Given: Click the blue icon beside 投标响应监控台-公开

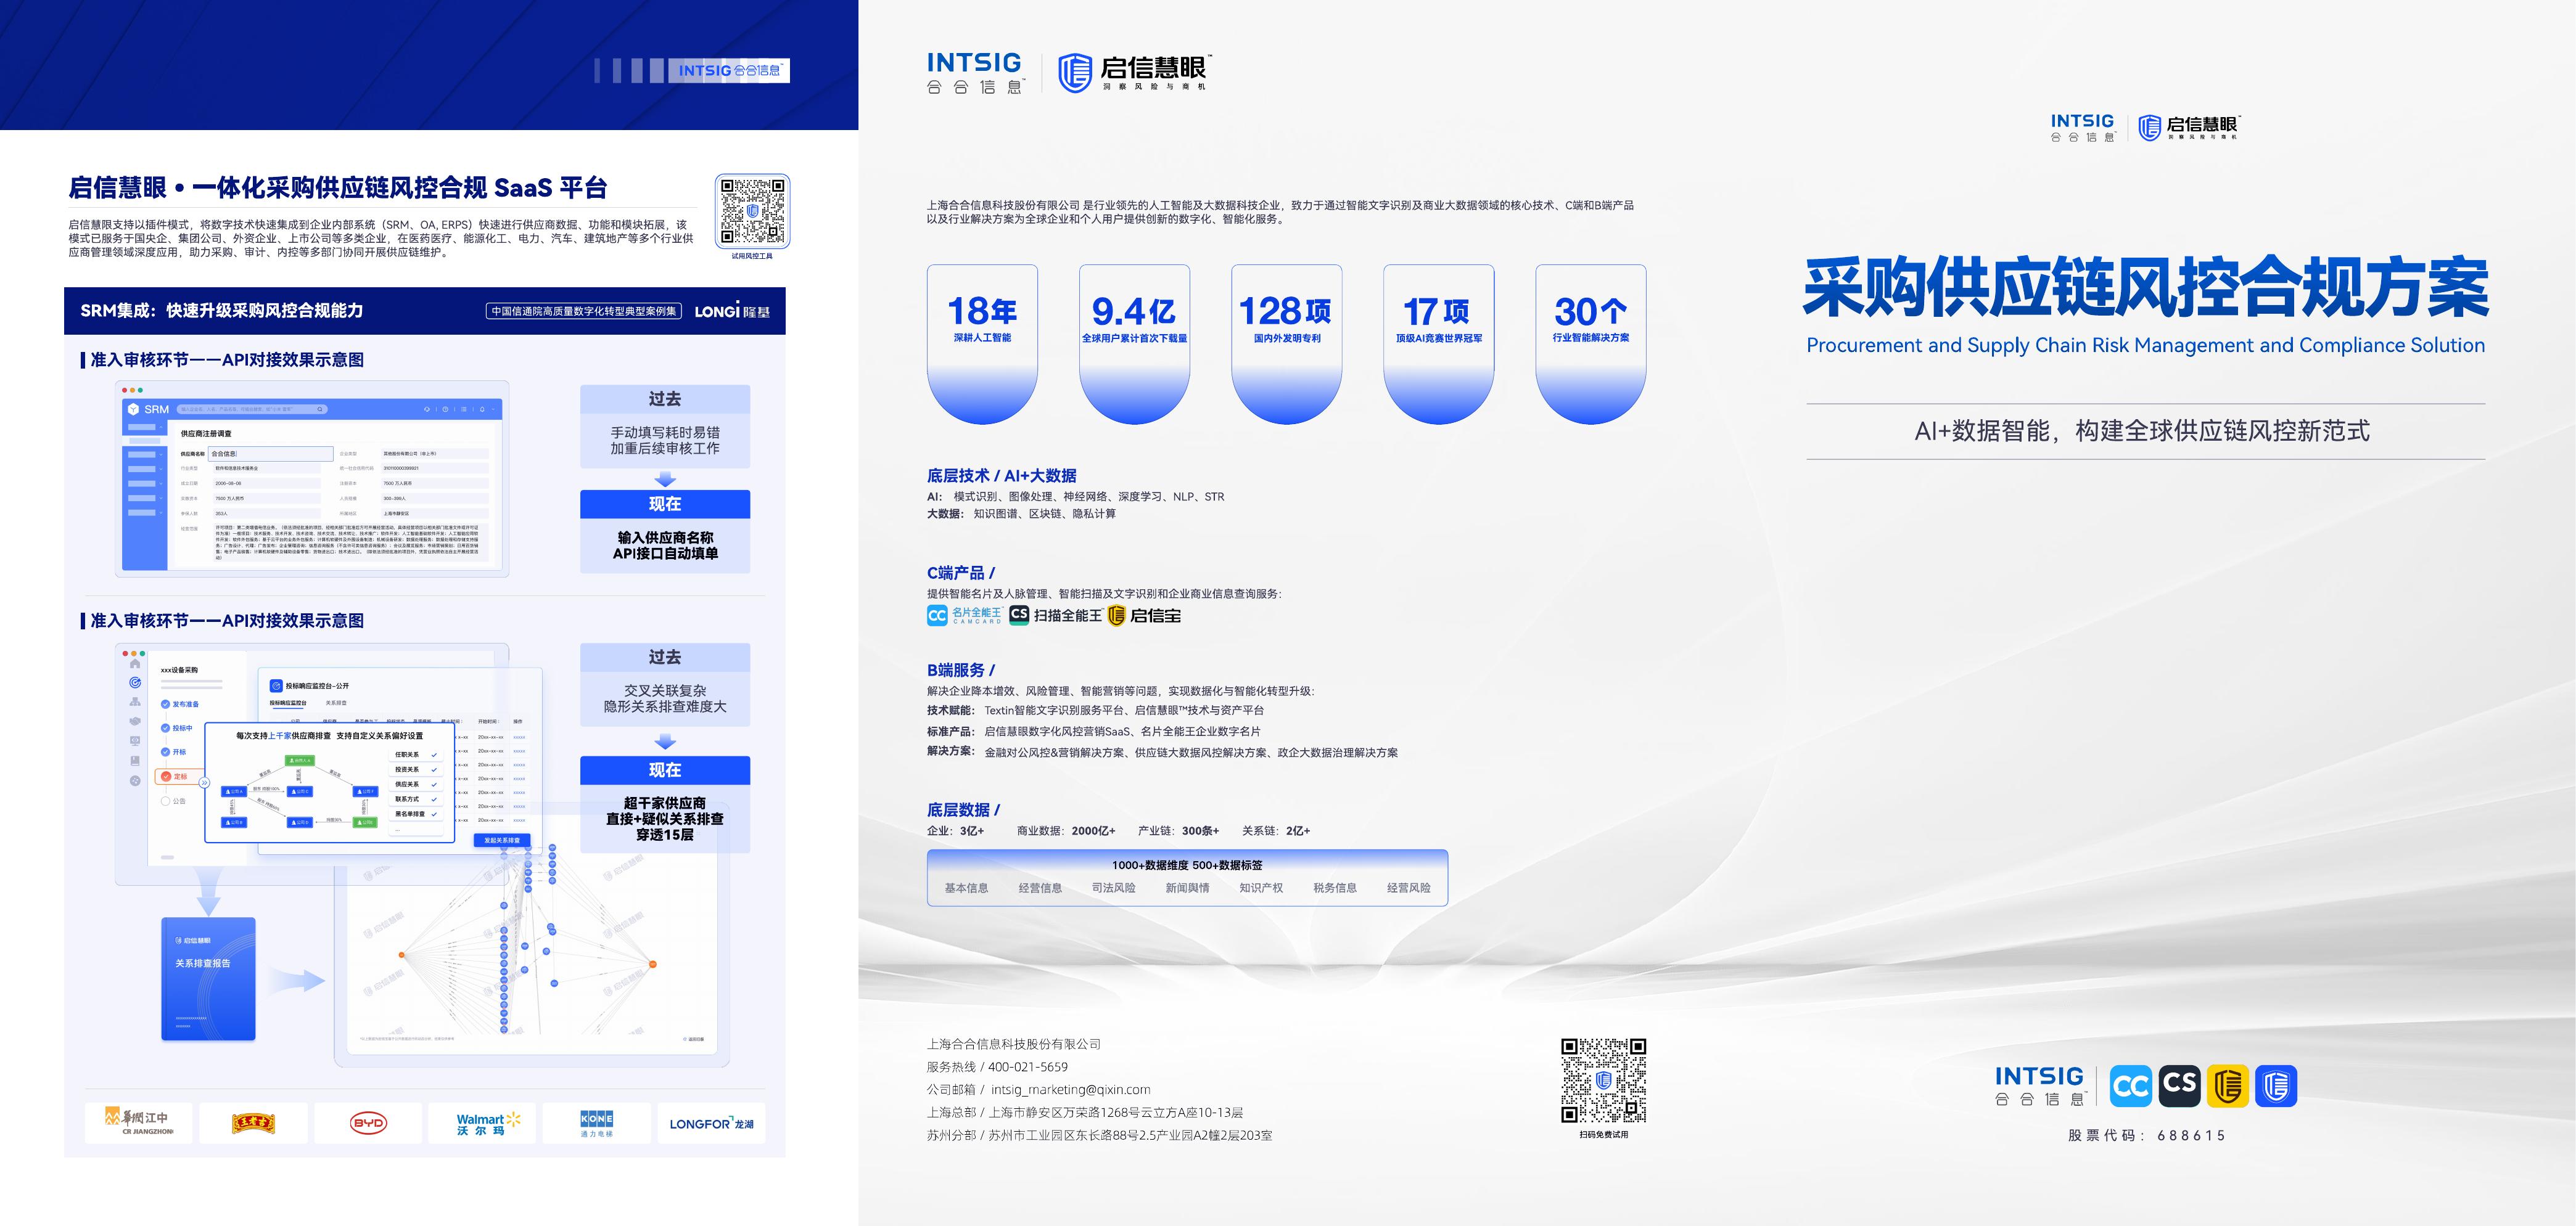Looking at the screenshot, I should [x=277, y=685].
